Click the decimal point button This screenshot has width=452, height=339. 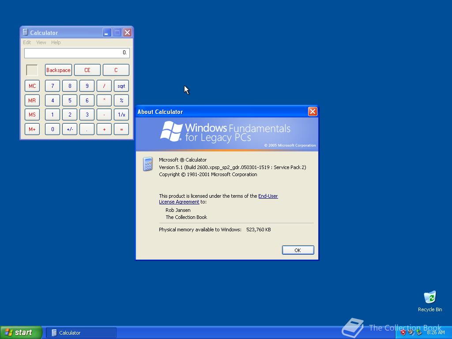(87, 129)
